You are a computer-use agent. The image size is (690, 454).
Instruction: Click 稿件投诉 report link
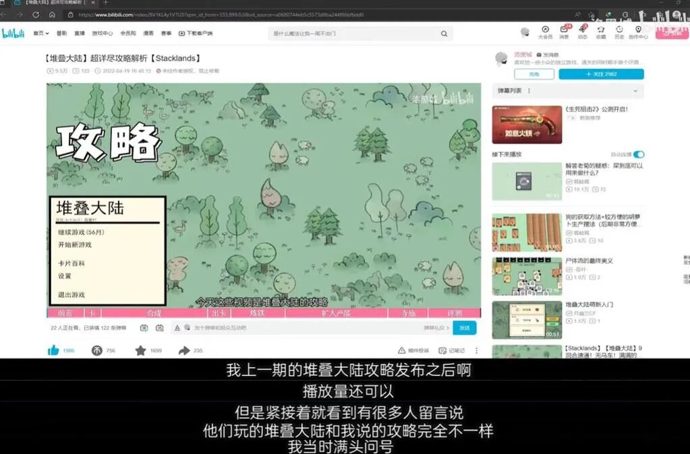coord(413,351)
